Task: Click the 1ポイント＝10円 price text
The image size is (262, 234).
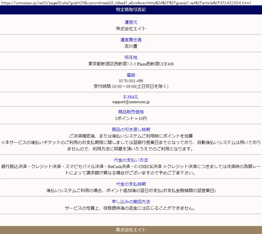Action: click(x=131, y=118)
